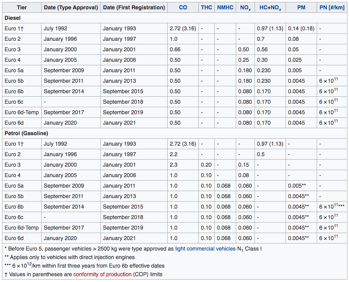Click the 0.005** PM value for petrol Euro 5a
This screenshot has height=282, width=349.
point(298,186)
